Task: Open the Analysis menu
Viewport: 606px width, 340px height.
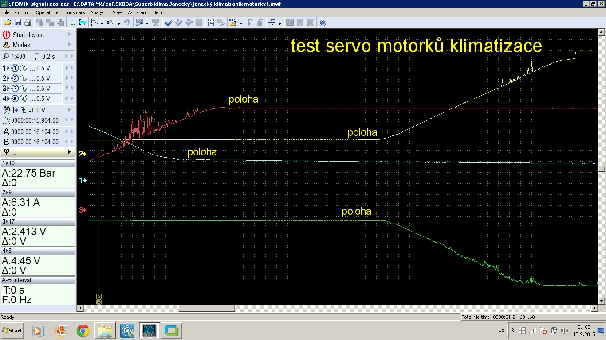Action: (x=99, y=12)
